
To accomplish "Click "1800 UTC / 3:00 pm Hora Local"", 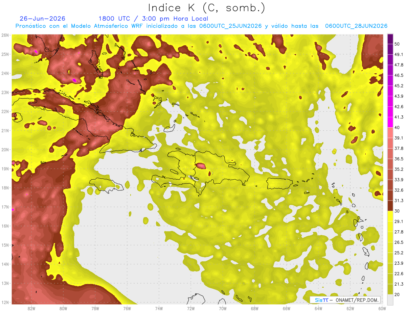I will [153, 19].
